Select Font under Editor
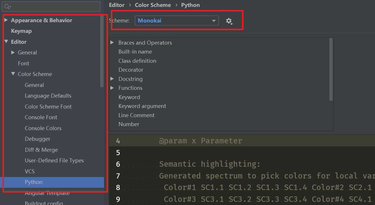 (x=23, y=63)
